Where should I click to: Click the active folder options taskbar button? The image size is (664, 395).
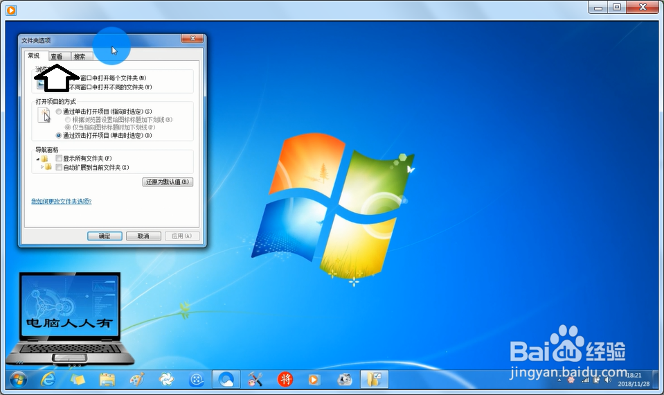click(x=375, y=379)
